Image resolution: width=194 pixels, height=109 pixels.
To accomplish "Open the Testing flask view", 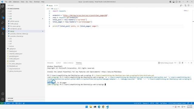I will [x=3, y=34].
